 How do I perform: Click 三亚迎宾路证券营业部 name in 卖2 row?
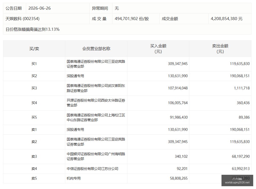(96, 142)
